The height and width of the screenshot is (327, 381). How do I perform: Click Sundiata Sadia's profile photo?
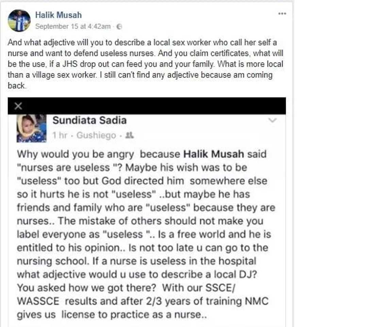point(32,129)
